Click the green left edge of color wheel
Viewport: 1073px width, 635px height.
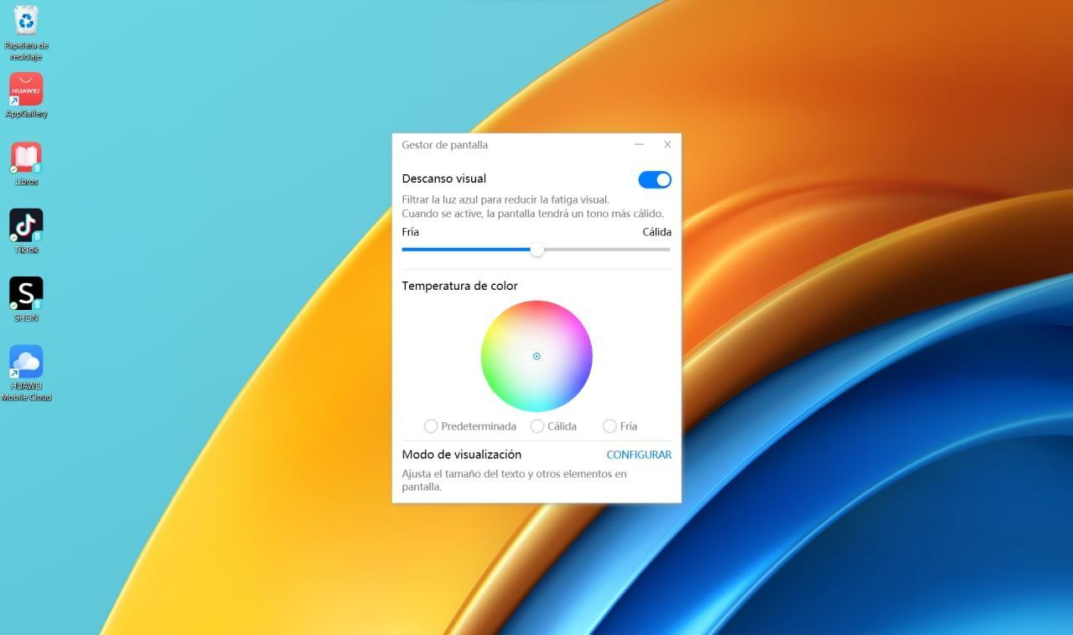point(490,356)
